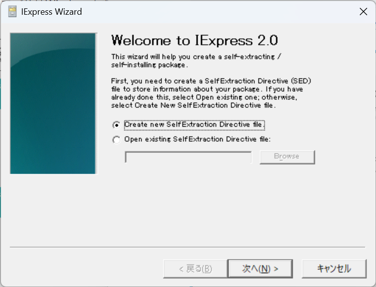Click the キャンセル button
Image resolution: width=376 pixels, height=287 pixels.
pyautogui.click(x=334, y=268)
